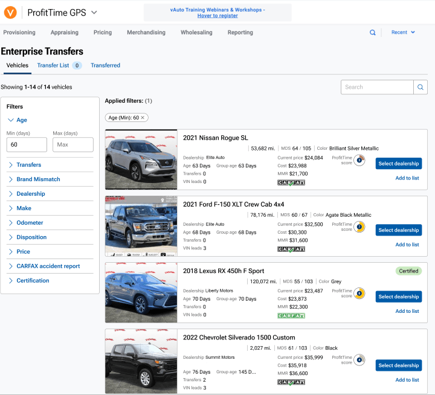The width and height of the screenshot is (435, 395).
Task: Click the search button beside Search field
Action: tap(420, 87)
